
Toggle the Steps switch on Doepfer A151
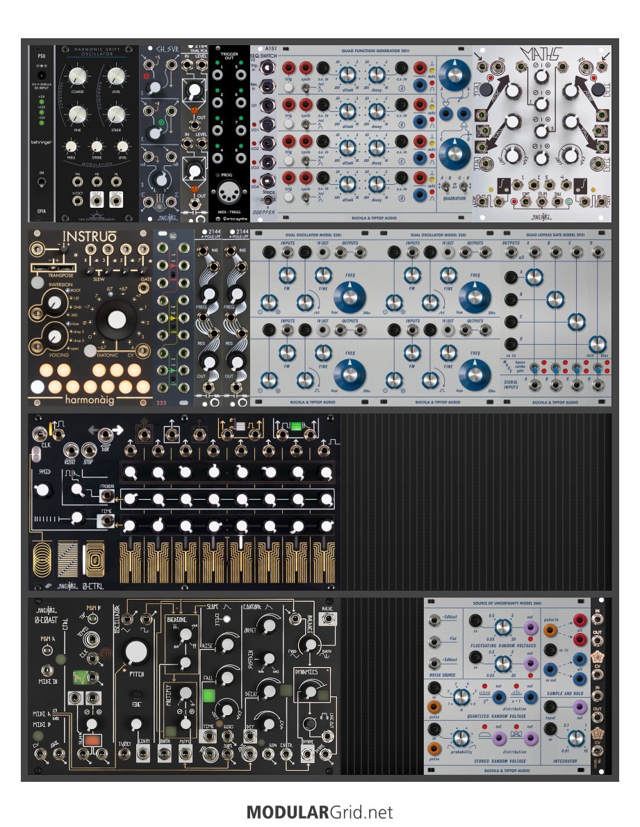[268, 200]
